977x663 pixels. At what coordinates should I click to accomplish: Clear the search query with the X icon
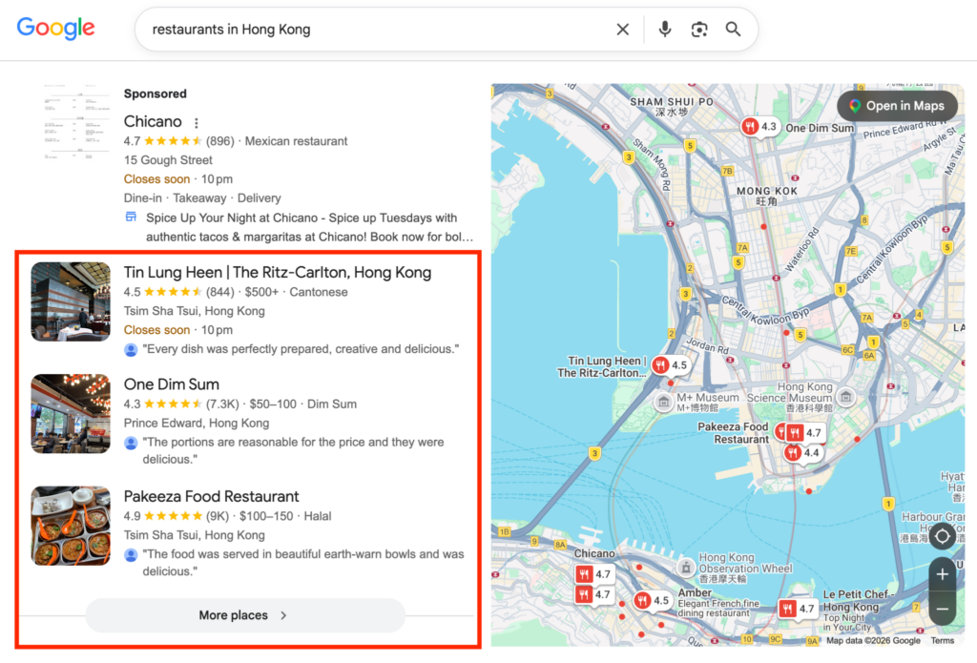click(622, 30)
